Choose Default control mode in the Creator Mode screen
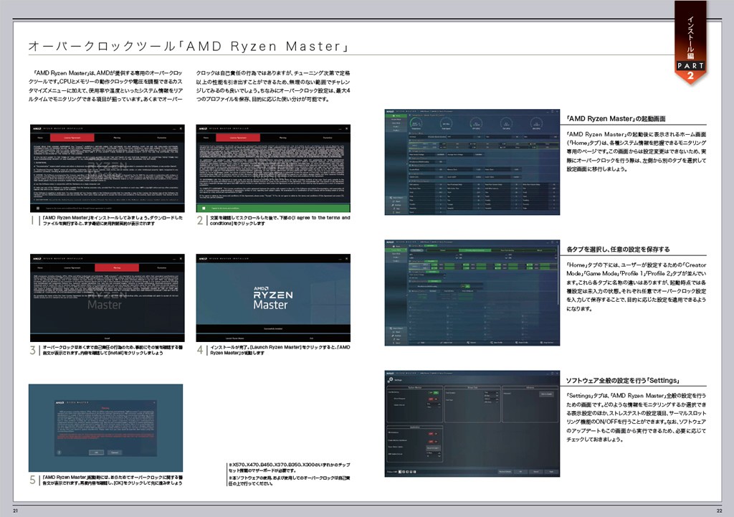 coord(443,250)
